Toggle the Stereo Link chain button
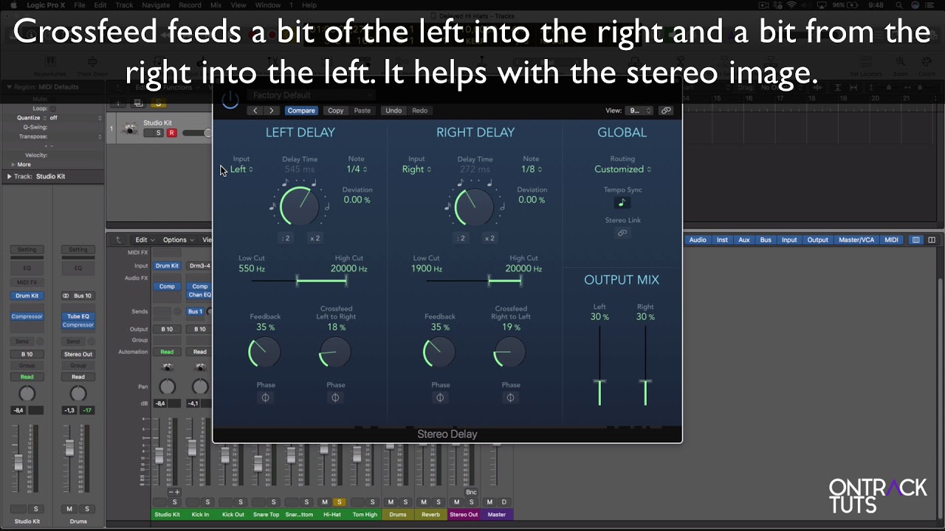Screen dimensions: 945x531 point(622,233)
